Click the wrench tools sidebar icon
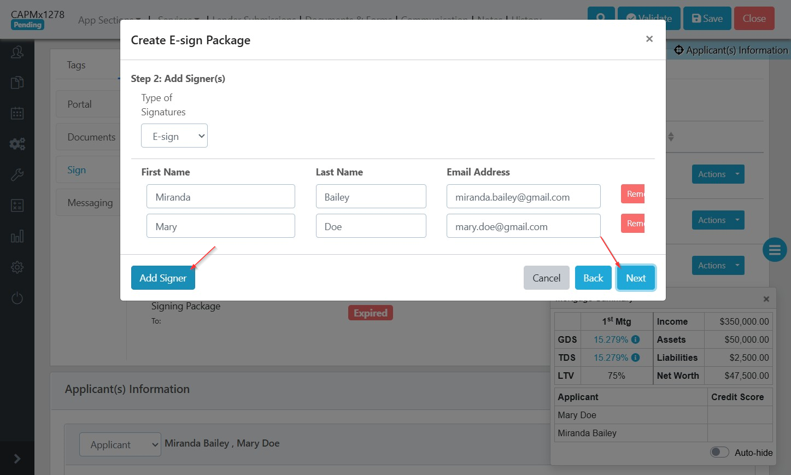This screenshot has height=475, width=791. pyautogui.click(x=17, y=175)
